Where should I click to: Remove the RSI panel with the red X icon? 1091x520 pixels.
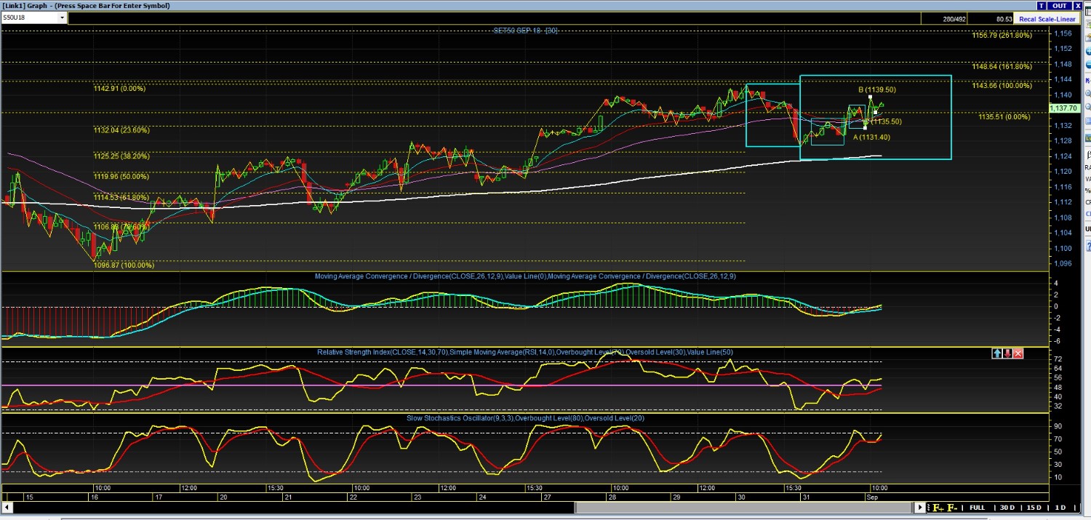(1018, 353)
